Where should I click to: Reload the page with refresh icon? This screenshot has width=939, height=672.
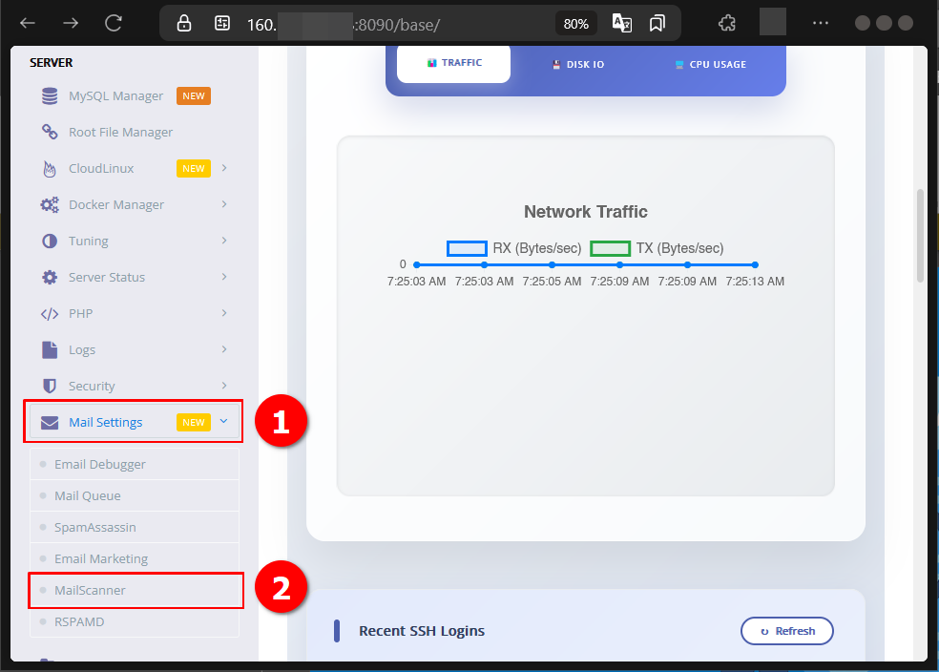pos(114,23)
